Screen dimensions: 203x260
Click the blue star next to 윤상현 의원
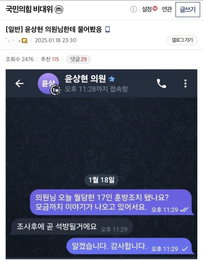112,79
